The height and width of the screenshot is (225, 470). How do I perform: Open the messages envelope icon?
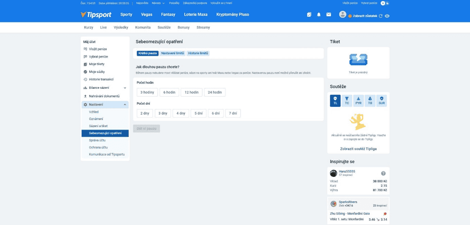(x=329, y=14)
